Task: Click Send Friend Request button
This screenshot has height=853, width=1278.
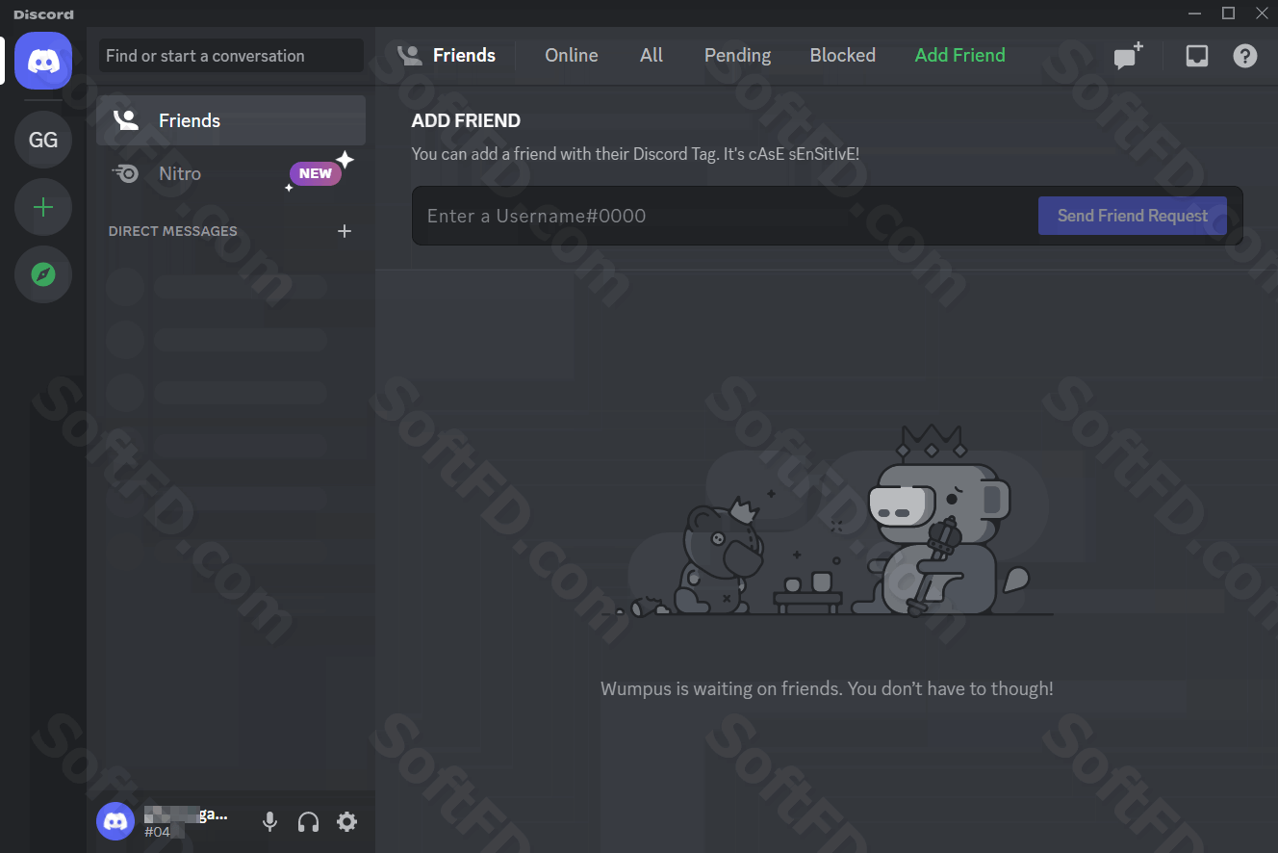Action: click(1133, 216)
